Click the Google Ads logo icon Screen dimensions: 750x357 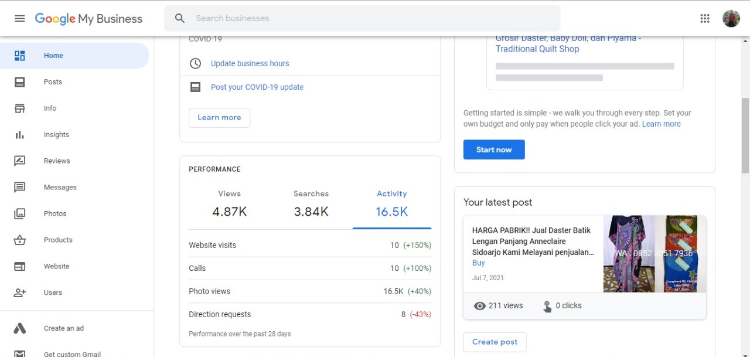click(x=20, y=328)
